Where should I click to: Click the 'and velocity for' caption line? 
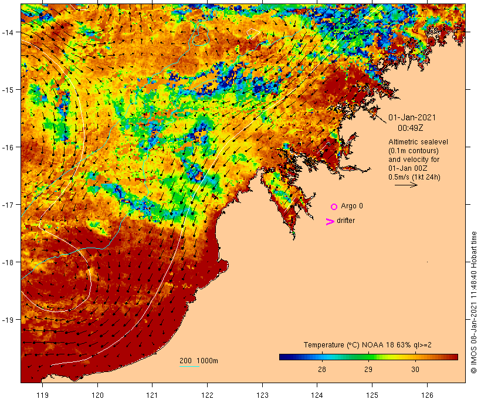click(414, 160)
